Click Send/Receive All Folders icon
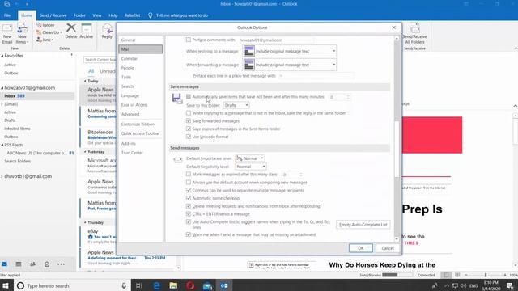518x291 pixels. (x=414, y=28)
